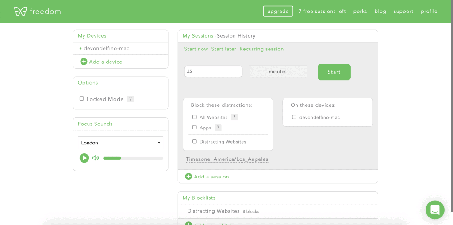Screen dimensions: 453x225
Task: Select devondelfino-mac device checkbox for session
Action: (x=294, y=117)
